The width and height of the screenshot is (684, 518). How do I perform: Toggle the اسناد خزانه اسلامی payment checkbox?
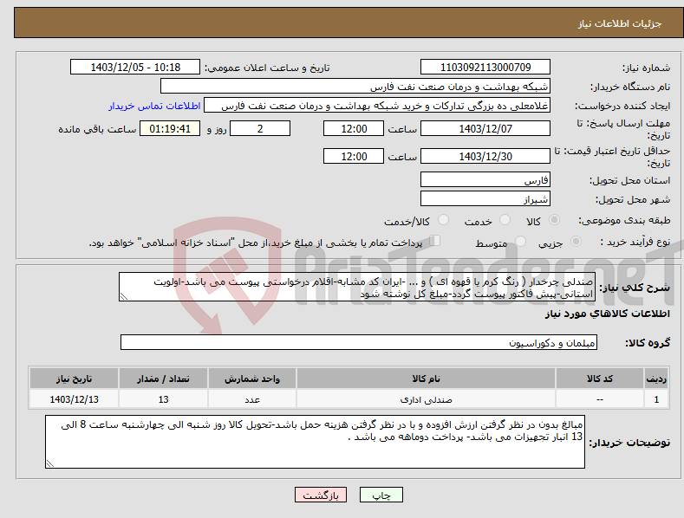pyautogui.click(x=435, y=240)
